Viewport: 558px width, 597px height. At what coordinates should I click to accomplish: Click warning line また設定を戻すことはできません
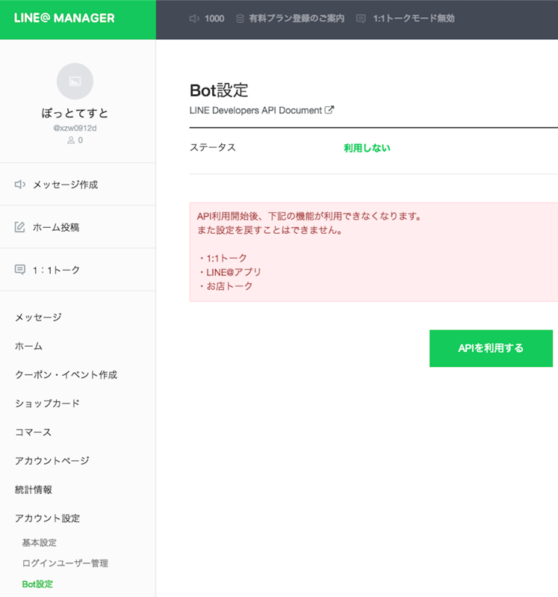point(270,230)
